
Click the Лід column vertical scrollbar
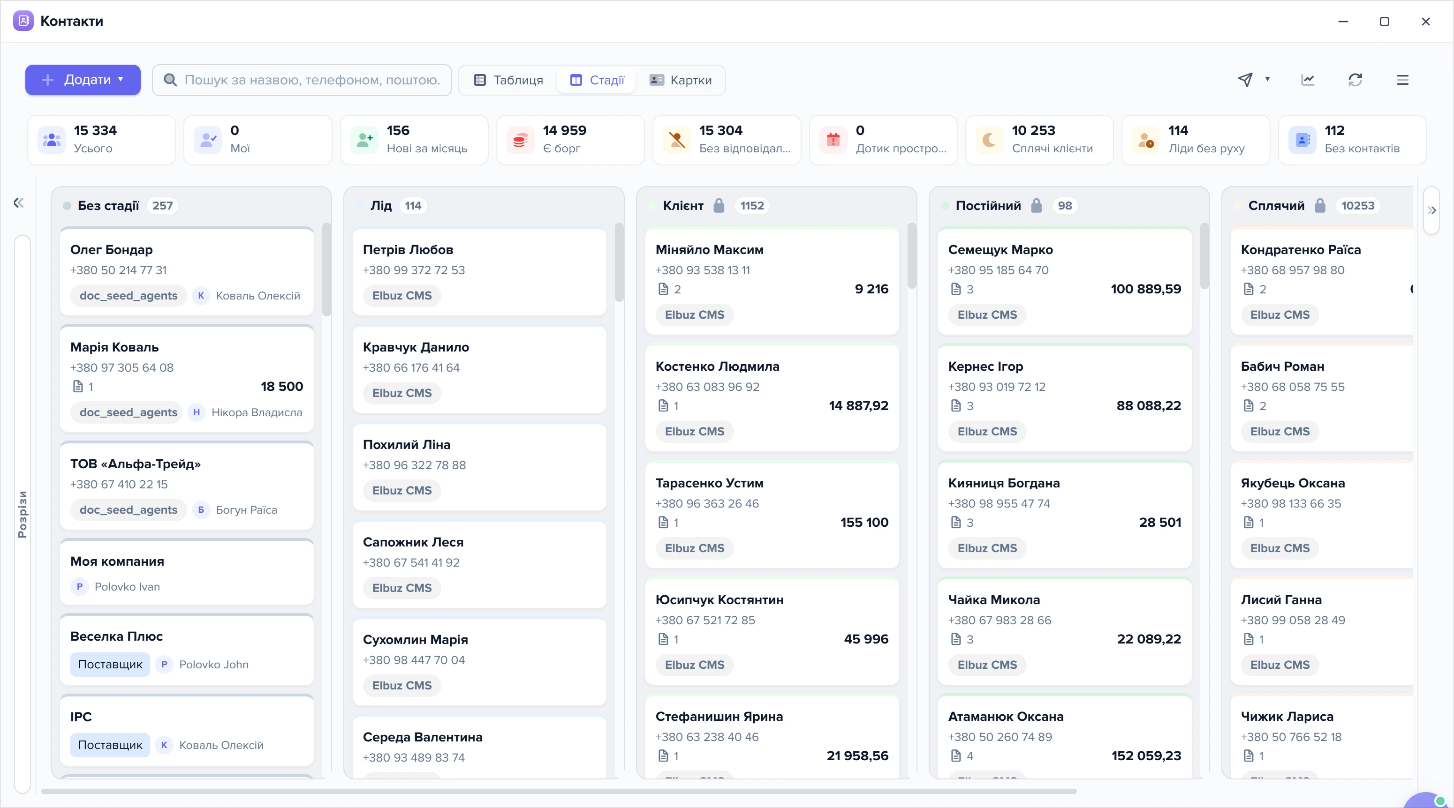tap(619, 262)
